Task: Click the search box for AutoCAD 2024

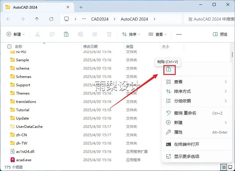Action: [x=210, y=19]
